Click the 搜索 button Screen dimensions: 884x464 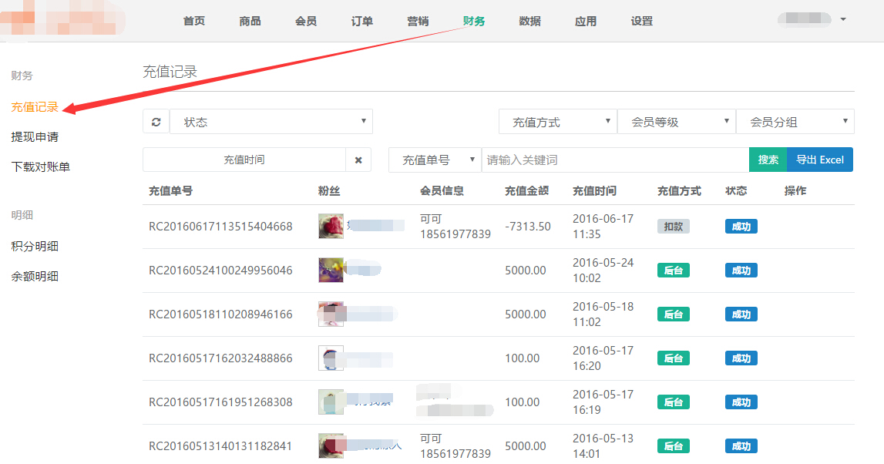(x=768, y=160)
